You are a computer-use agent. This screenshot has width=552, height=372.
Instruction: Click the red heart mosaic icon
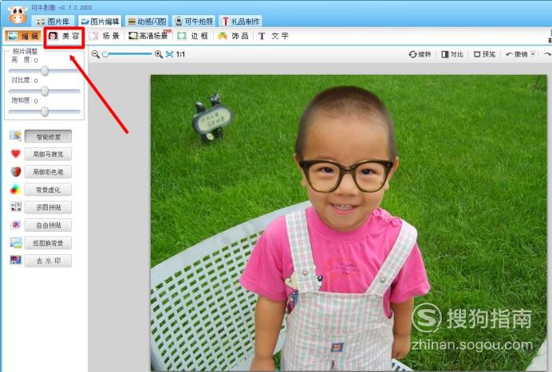tap(15, 154)
